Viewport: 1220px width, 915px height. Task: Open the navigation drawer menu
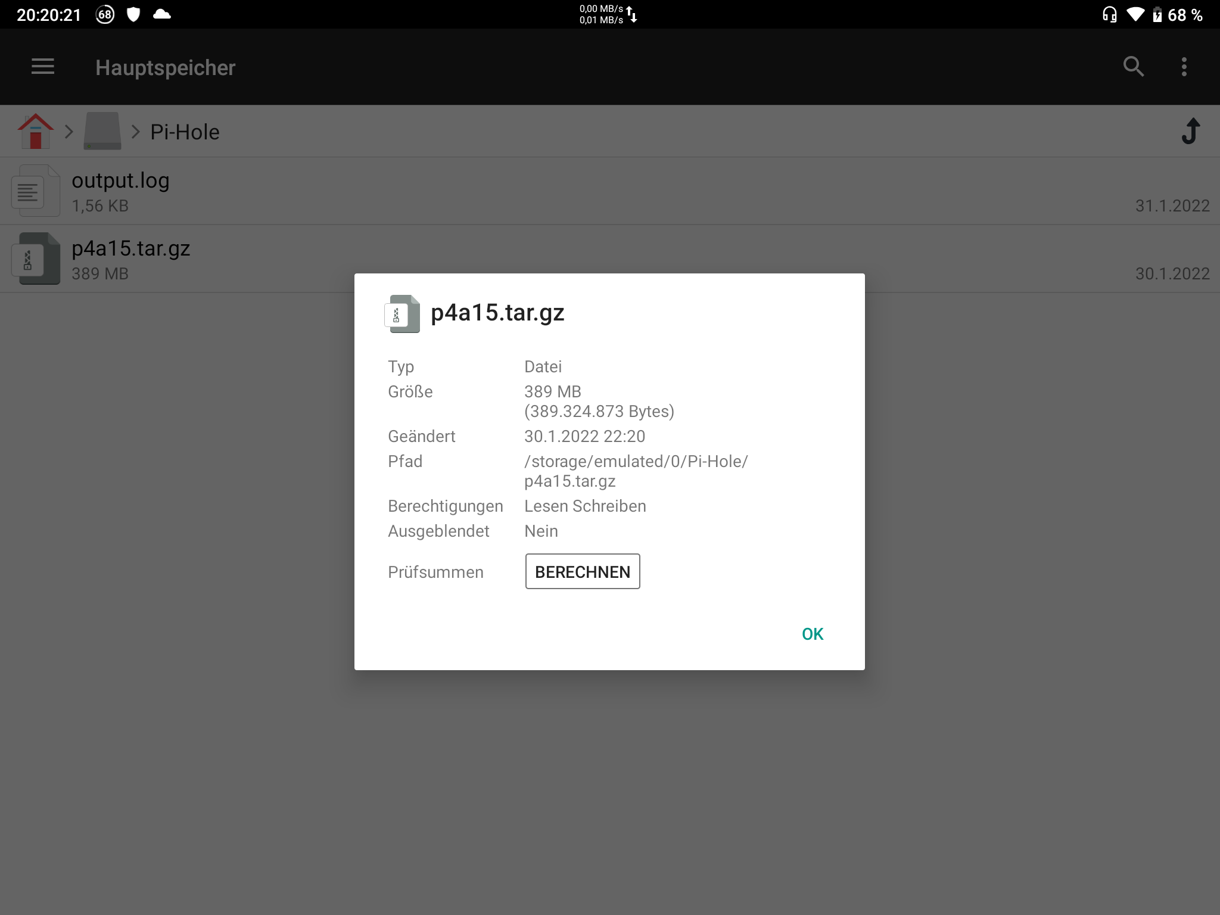(42, 67)
